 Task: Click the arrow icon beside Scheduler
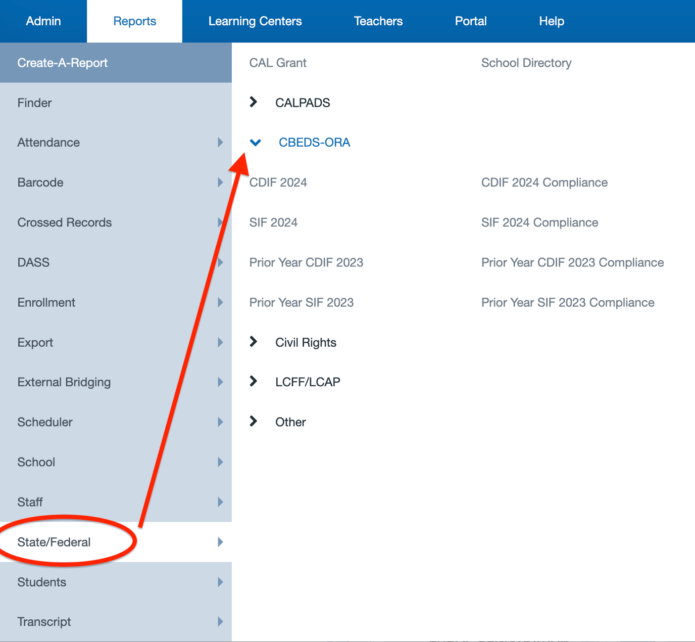click(x=220, y=422)
